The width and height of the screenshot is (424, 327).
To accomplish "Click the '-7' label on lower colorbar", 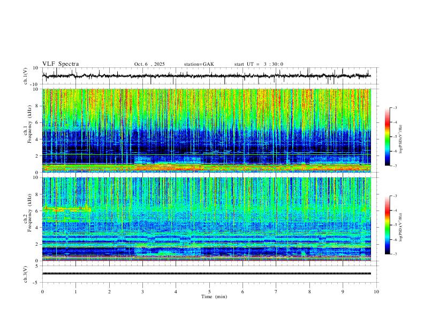I will tap(395, 254).
